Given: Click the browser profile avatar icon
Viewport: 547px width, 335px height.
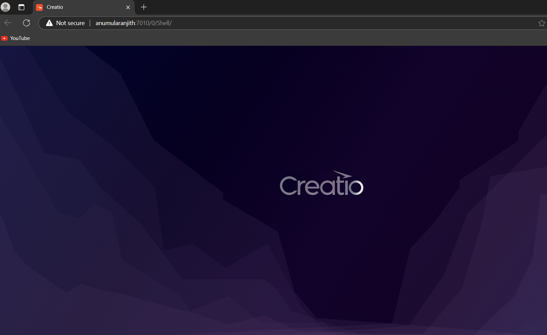Looking at the screenshot, I should 5,7.
